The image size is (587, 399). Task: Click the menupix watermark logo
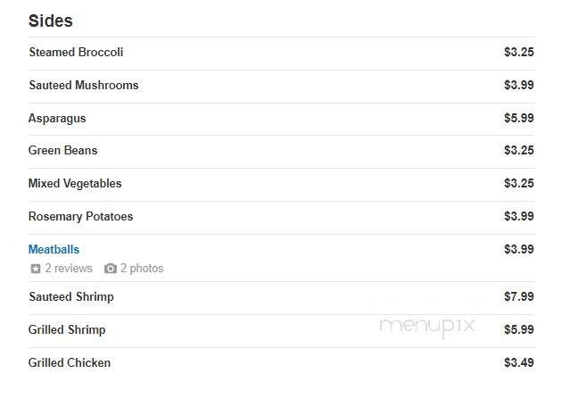(427, 326)
